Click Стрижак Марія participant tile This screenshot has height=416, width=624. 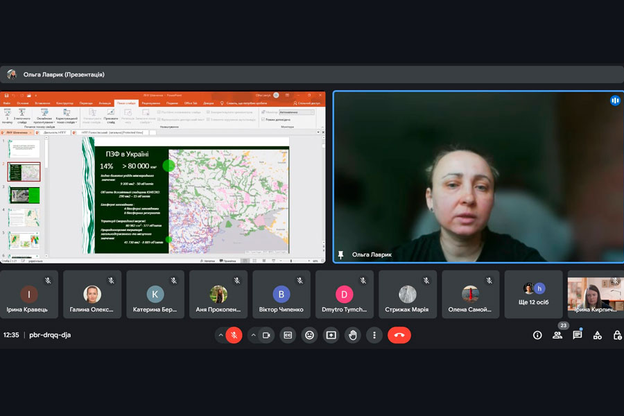(x=408, y=294)
